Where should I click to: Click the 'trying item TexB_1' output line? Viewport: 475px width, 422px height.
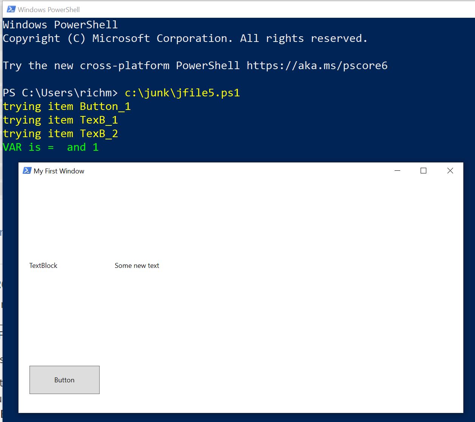(60, 120)
